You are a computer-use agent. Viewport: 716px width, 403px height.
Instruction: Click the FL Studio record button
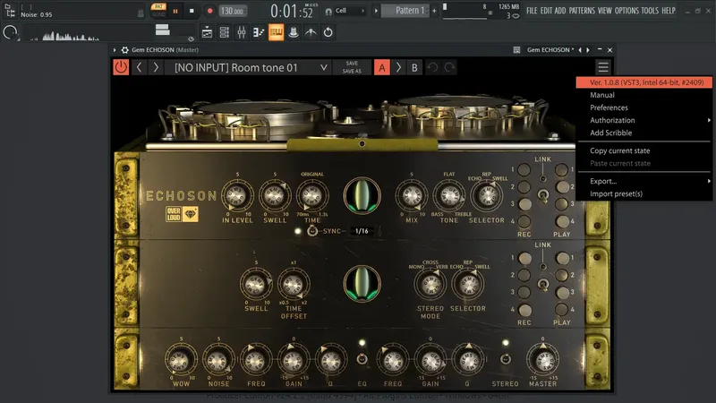(209, 11)
